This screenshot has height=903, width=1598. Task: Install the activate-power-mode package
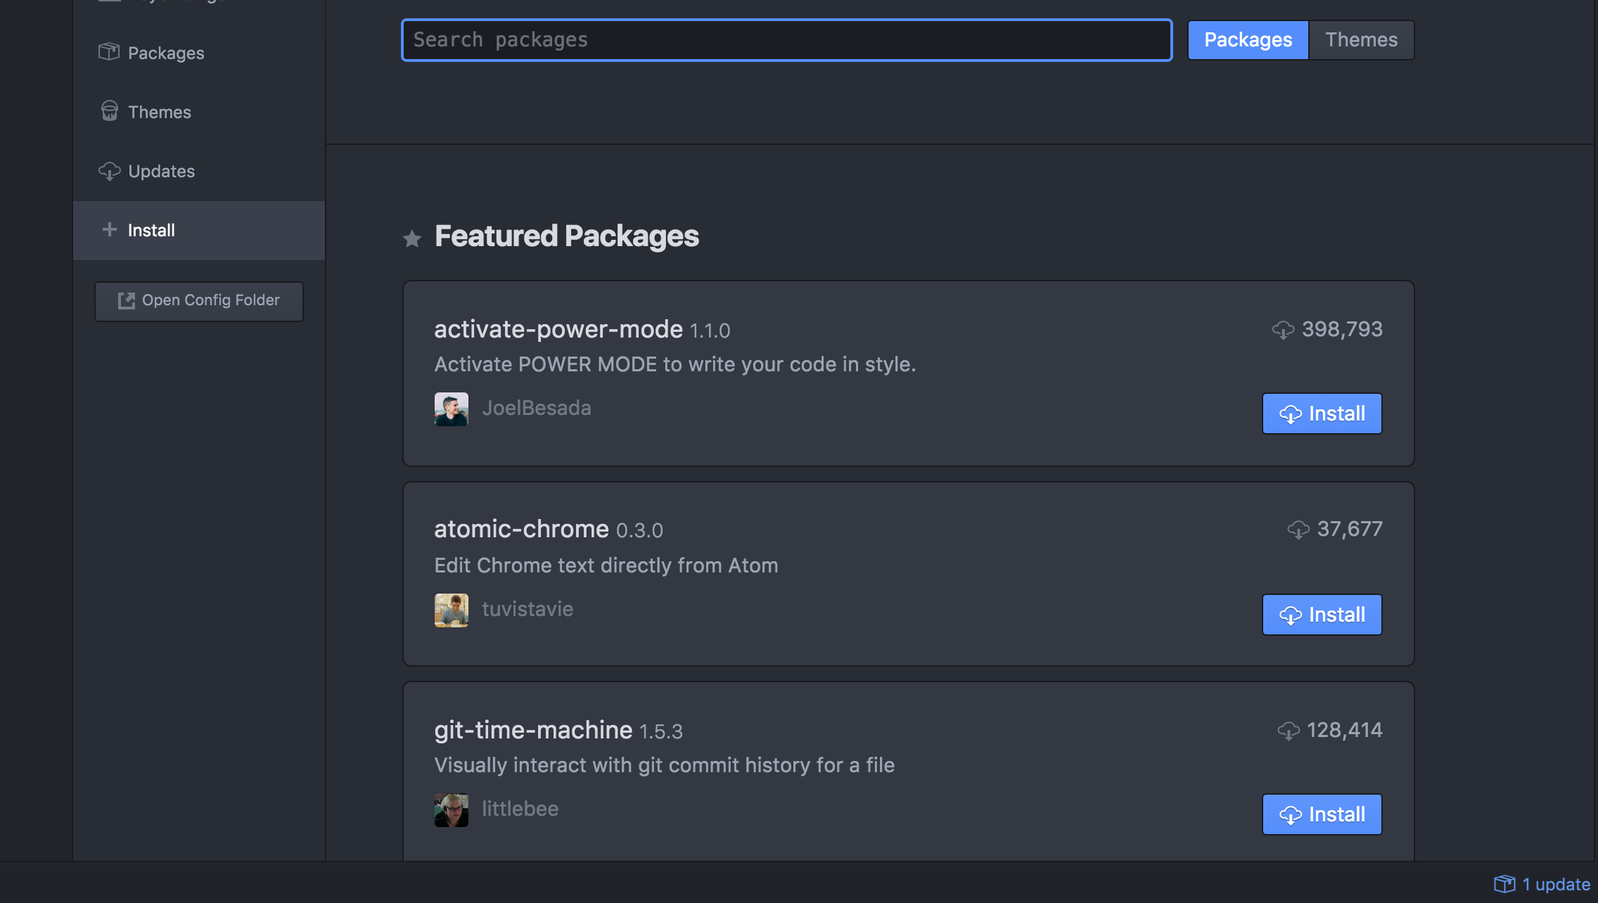[1322, 413]
